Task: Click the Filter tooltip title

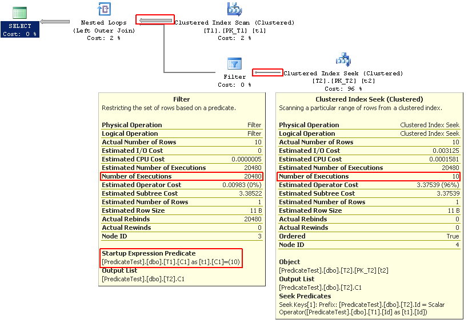Action: tap(182, 99)
